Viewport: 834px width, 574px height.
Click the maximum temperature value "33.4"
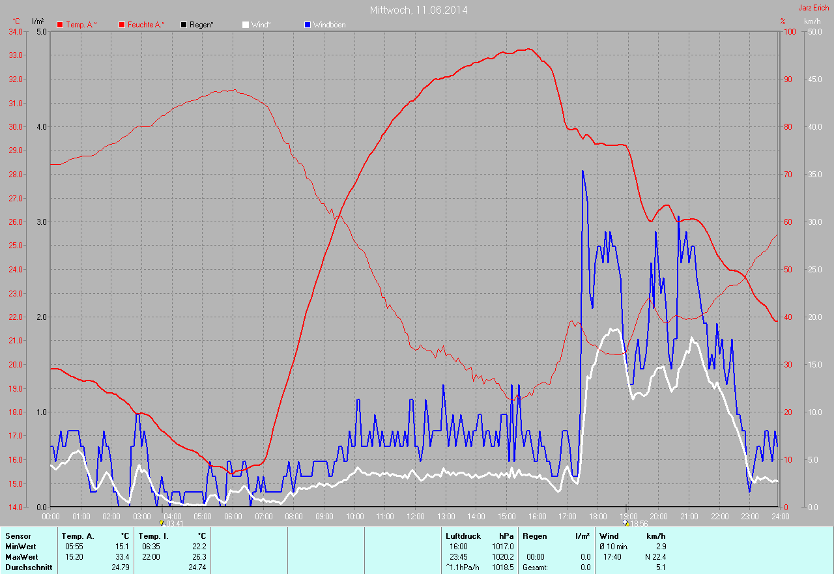tap(122, 557)
